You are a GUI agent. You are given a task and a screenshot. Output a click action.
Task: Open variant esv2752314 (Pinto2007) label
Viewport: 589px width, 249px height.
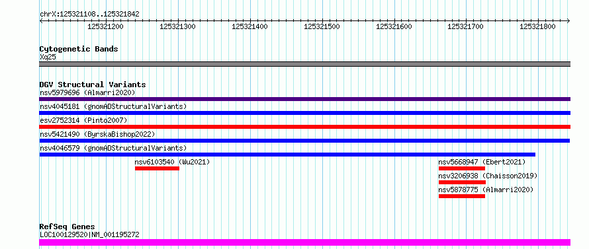point(83,120)
